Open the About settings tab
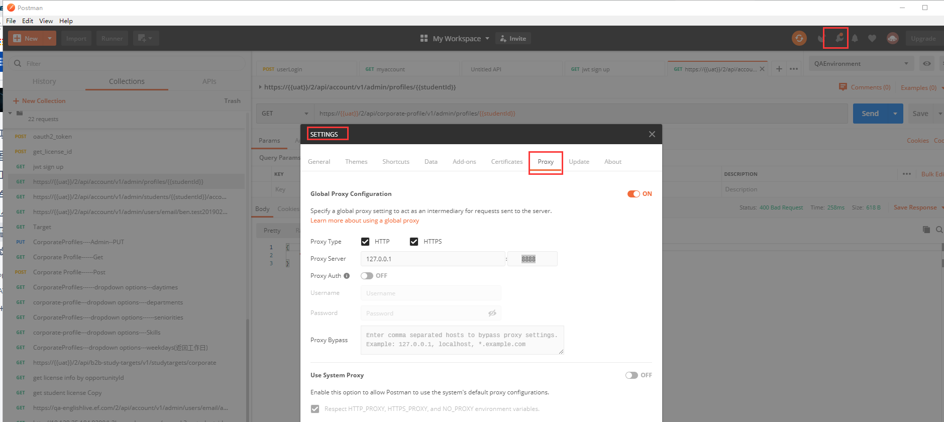Screen dimensions: 944x422 tap(613, 162)
